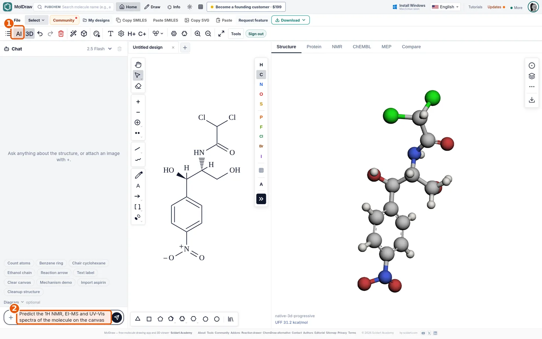
Task: Select the nitrogen N element swatch
Action: click(x=261, y=84)
